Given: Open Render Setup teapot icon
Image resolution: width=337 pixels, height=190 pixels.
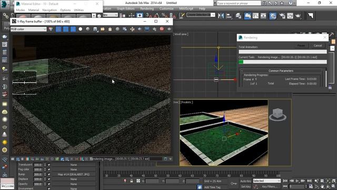Looking at the screenshot, I should [x=282, y=16].
